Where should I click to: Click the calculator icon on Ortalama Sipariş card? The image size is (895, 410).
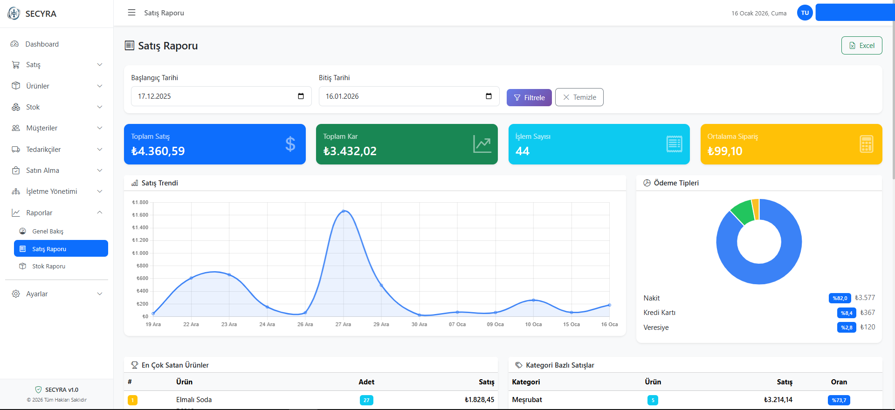(866, 144)
